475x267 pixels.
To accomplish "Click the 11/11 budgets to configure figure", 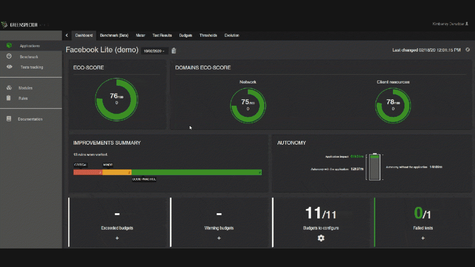I will 321,213.
